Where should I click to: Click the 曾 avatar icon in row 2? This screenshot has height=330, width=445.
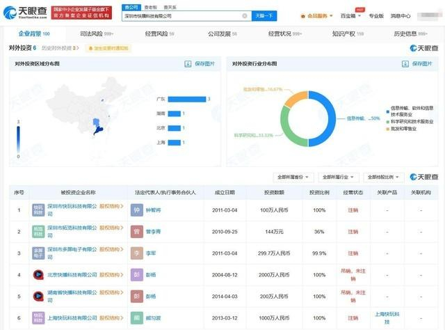pyautogui.click(x=137, y=232)
